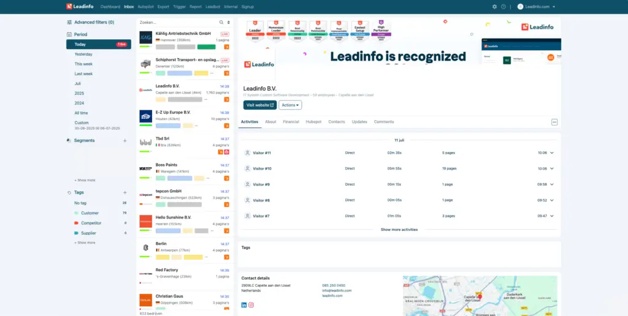628x316 pixels.
Task: Click the sort arrows icon beside search
Action: click(228, 23)
